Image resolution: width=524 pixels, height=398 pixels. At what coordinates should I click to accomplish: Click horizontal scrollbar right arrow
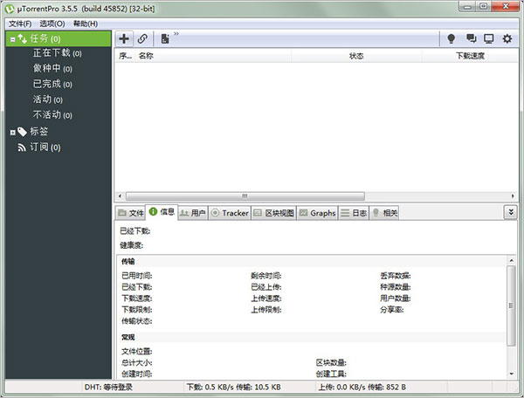(513, 196)
